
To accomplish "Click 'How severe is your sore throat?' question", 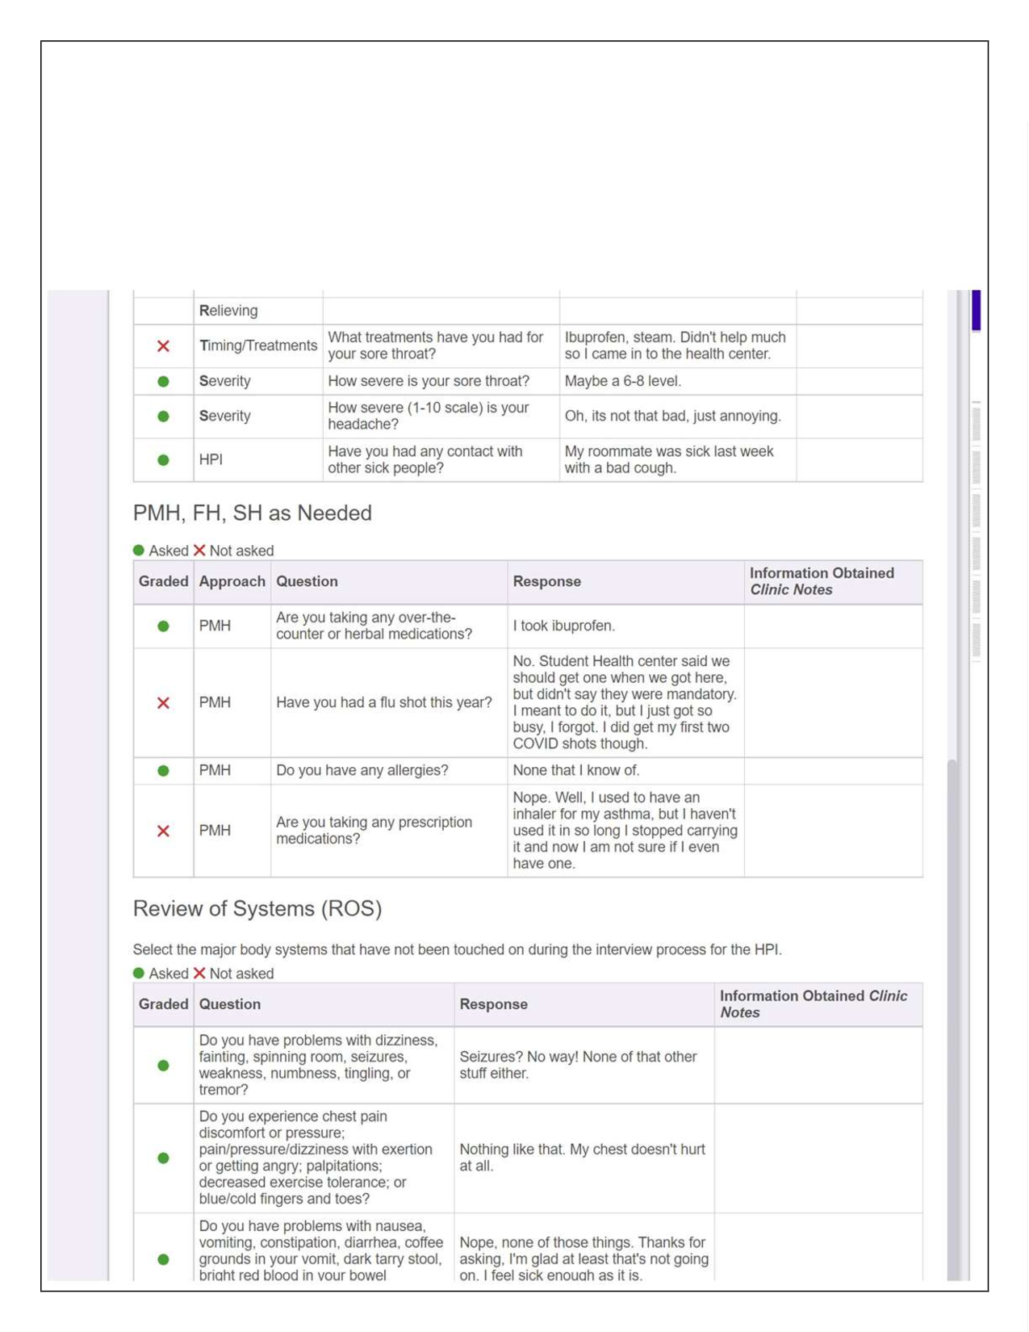I will tap(429, 381).
